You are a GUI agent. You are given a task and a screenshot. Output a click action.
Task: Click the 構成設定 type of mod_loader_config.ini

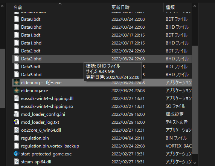pyautogui.click(x=175, y=114)
